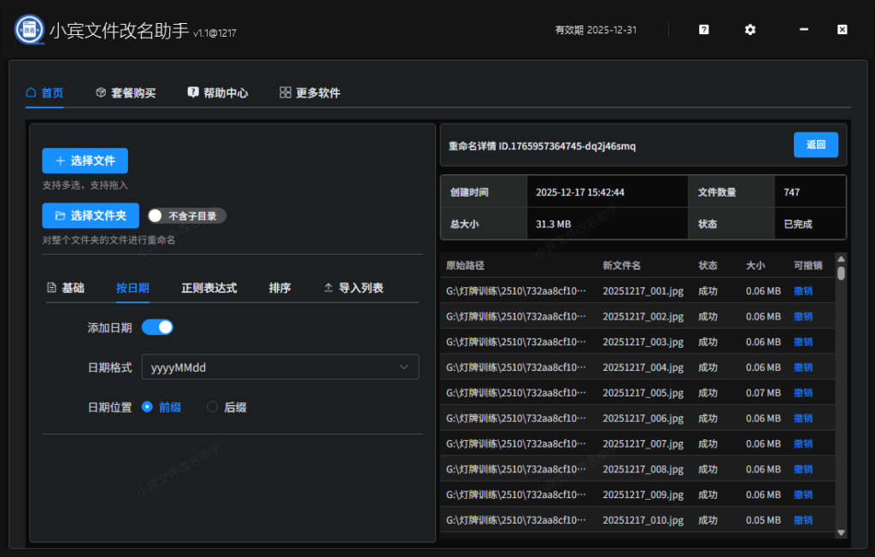This screenshot has height=557, width=875.
Task: Switch to the 排序 tab
Action: click(x=279, y=288)
